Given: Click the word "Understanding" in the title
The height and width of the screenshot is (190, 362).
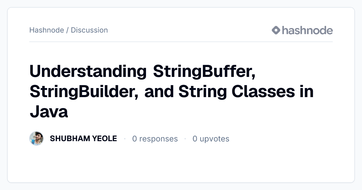Looking at the screenshot, I should 88,71.
